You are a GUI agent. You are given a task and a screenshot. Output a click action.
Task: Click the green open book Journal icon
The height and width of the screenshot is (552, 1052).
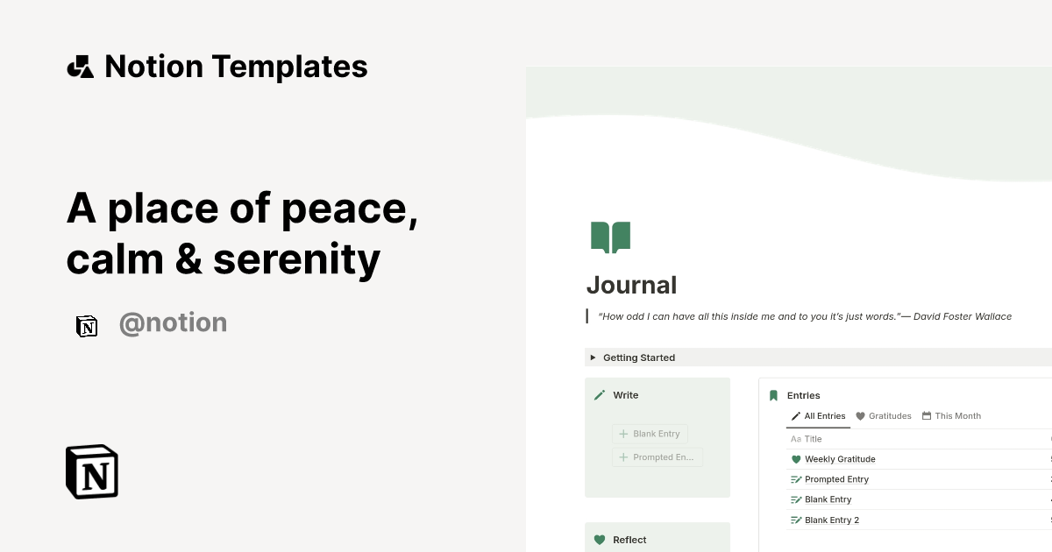611,237
